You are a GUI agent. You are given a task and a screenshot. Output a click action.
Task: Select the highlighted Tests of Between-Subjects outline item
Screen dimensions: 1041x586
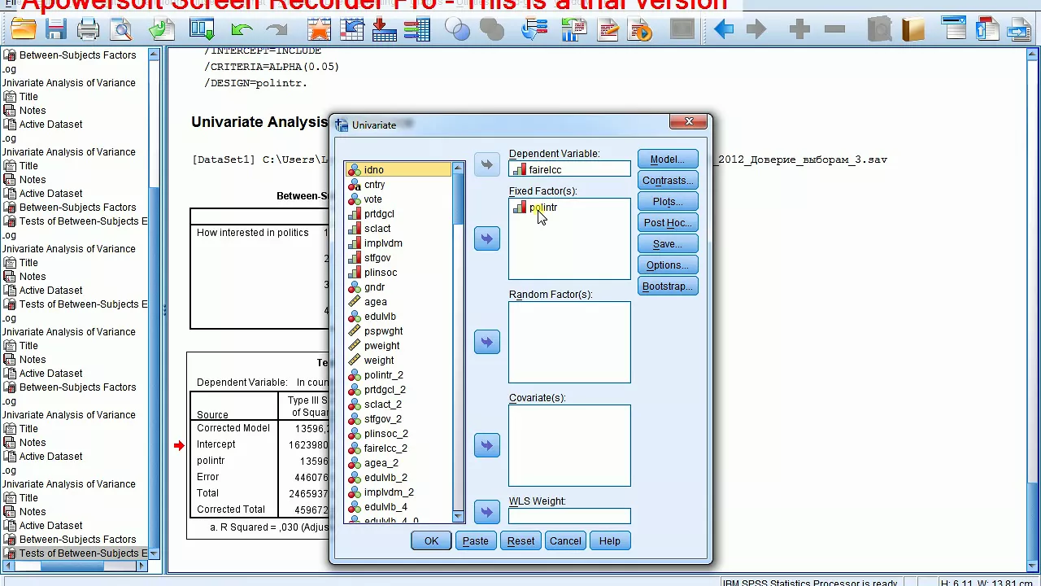[x=76, y=553]
